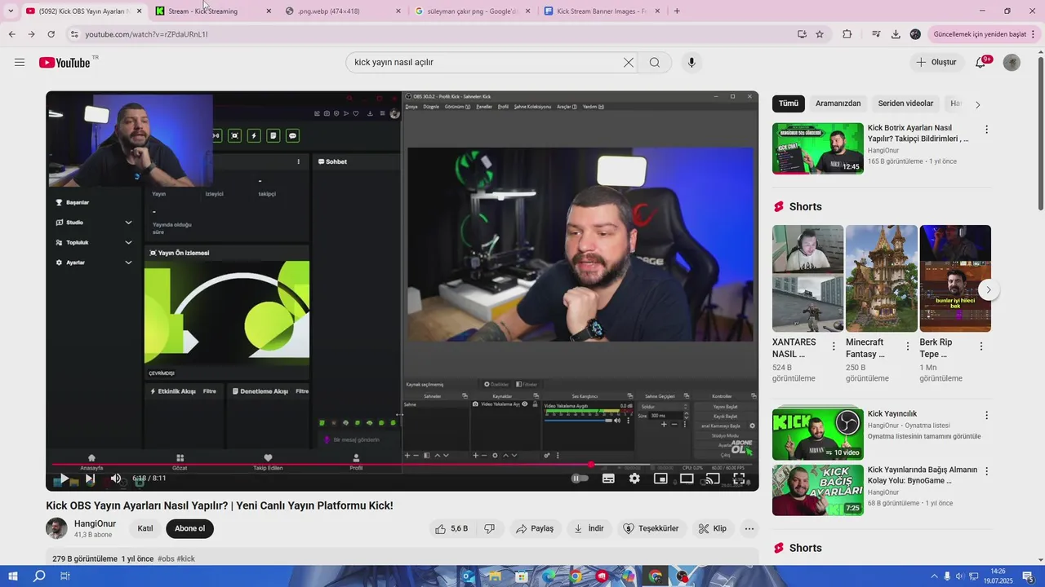1045x587 pixels.
Task: Open Kick Yayıncılık playlist thumbnail
Action: point(818,434)
